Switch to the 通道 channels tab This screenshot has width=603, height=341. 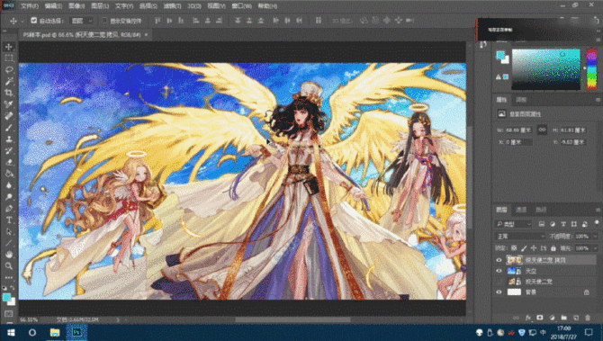(x=521, y=210)
